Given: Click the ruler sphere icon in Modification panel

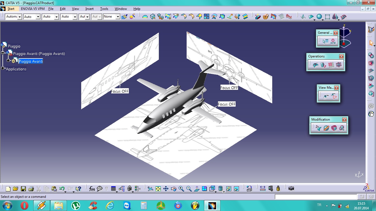Looking at the screenshot, I should (x=326, y=128).
